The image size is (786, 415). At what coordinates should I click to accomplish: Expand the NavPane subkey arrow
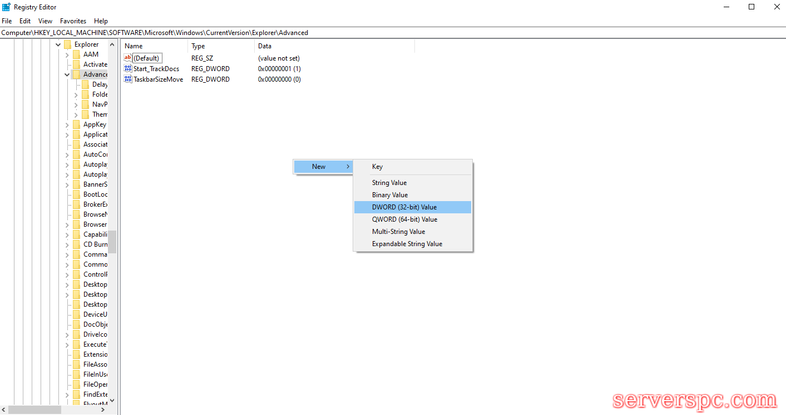coord(76,104)
